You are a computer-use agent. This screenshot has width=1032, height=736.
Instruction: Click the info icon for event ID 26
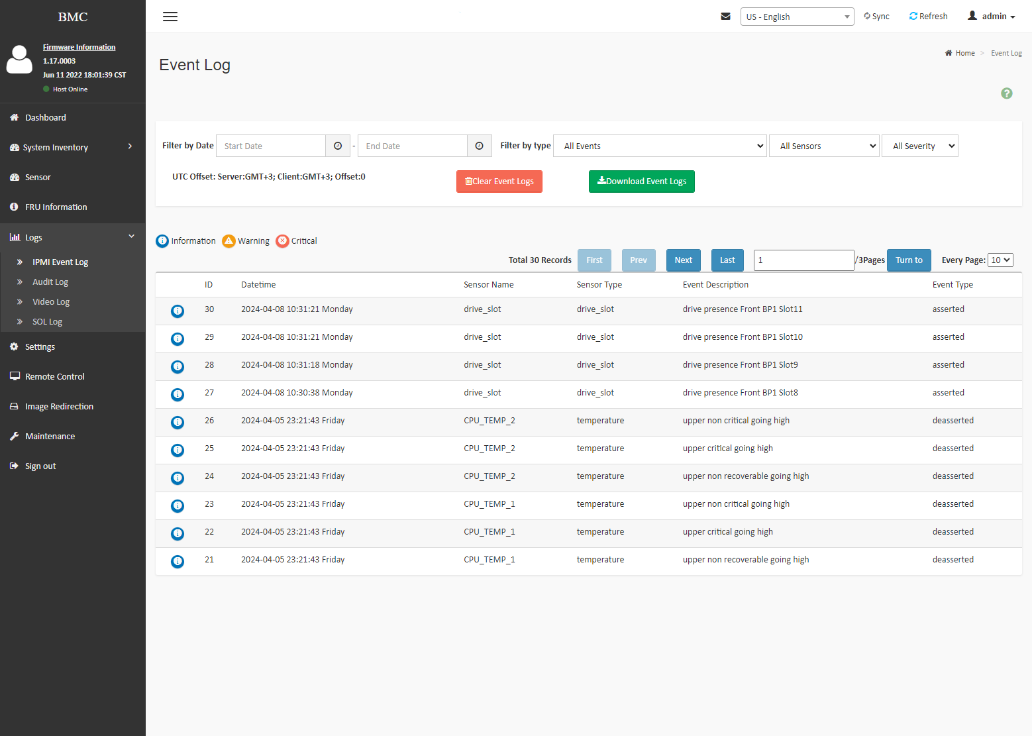point(178,422)
